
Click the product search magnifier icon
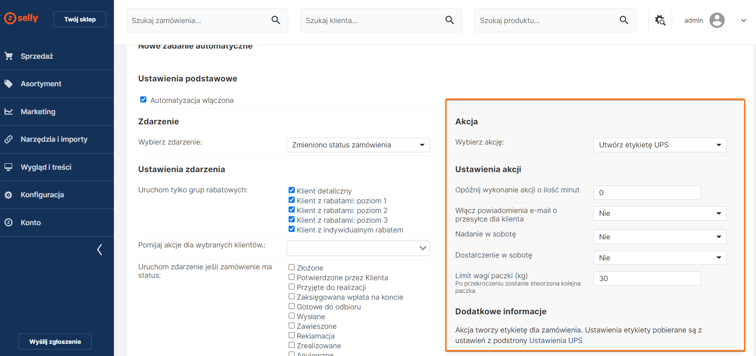click(624, 20)
